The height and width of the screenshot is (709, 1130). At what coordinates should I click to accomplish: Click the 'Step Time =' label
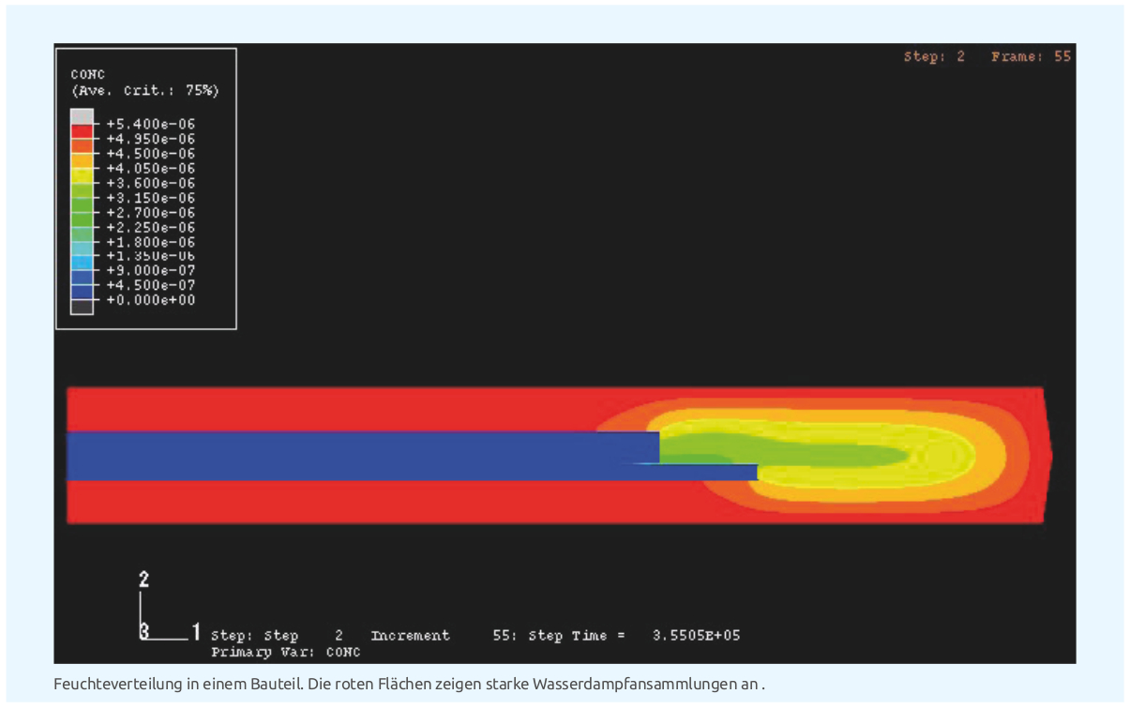point(577,636)
